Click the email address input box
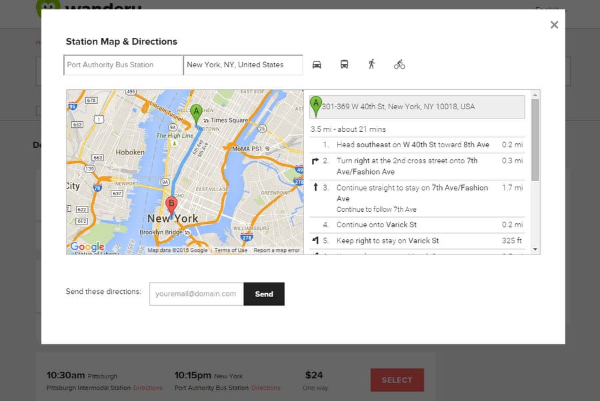600x401 pixels. coord(196,294)
